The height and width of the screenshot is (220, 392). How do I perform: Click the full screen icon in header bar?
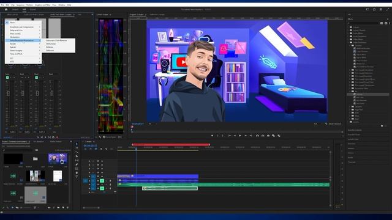coord(387,10)
